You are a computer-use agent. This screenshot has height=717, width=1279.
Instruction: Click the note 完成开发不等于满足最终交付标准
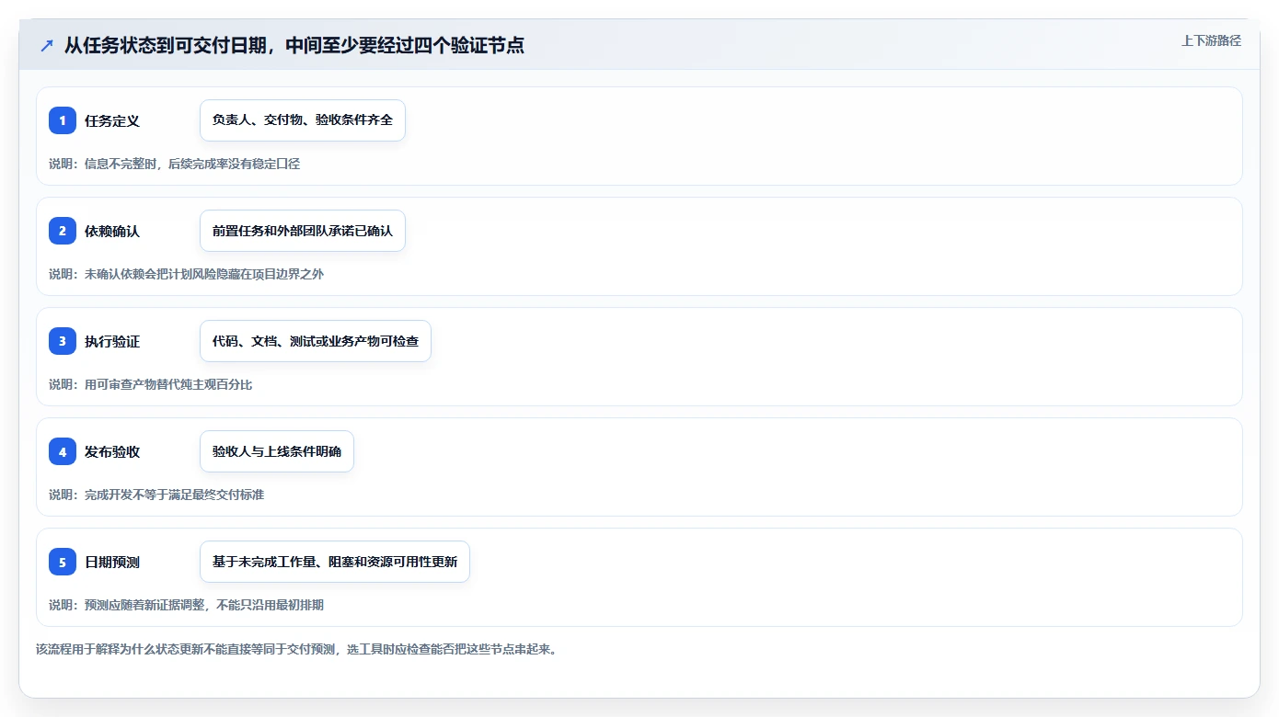[x=174, y=495]
